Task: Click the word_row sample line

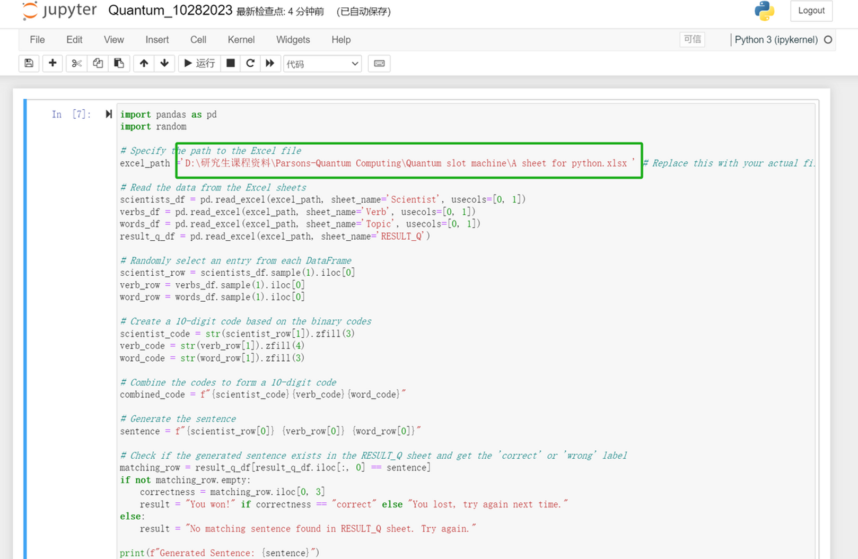Action: point(212,297)
